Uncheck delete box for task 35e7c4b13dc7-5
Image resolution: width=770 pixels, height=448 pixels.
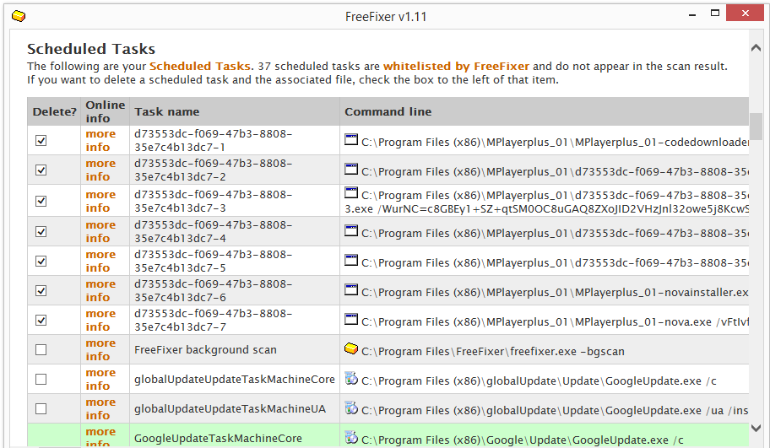coord(41,261)
